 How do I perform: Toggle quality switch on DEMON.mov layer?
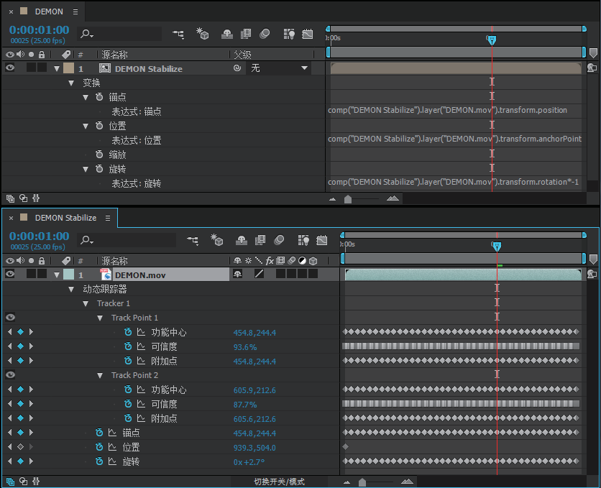(x=259, y=274)
